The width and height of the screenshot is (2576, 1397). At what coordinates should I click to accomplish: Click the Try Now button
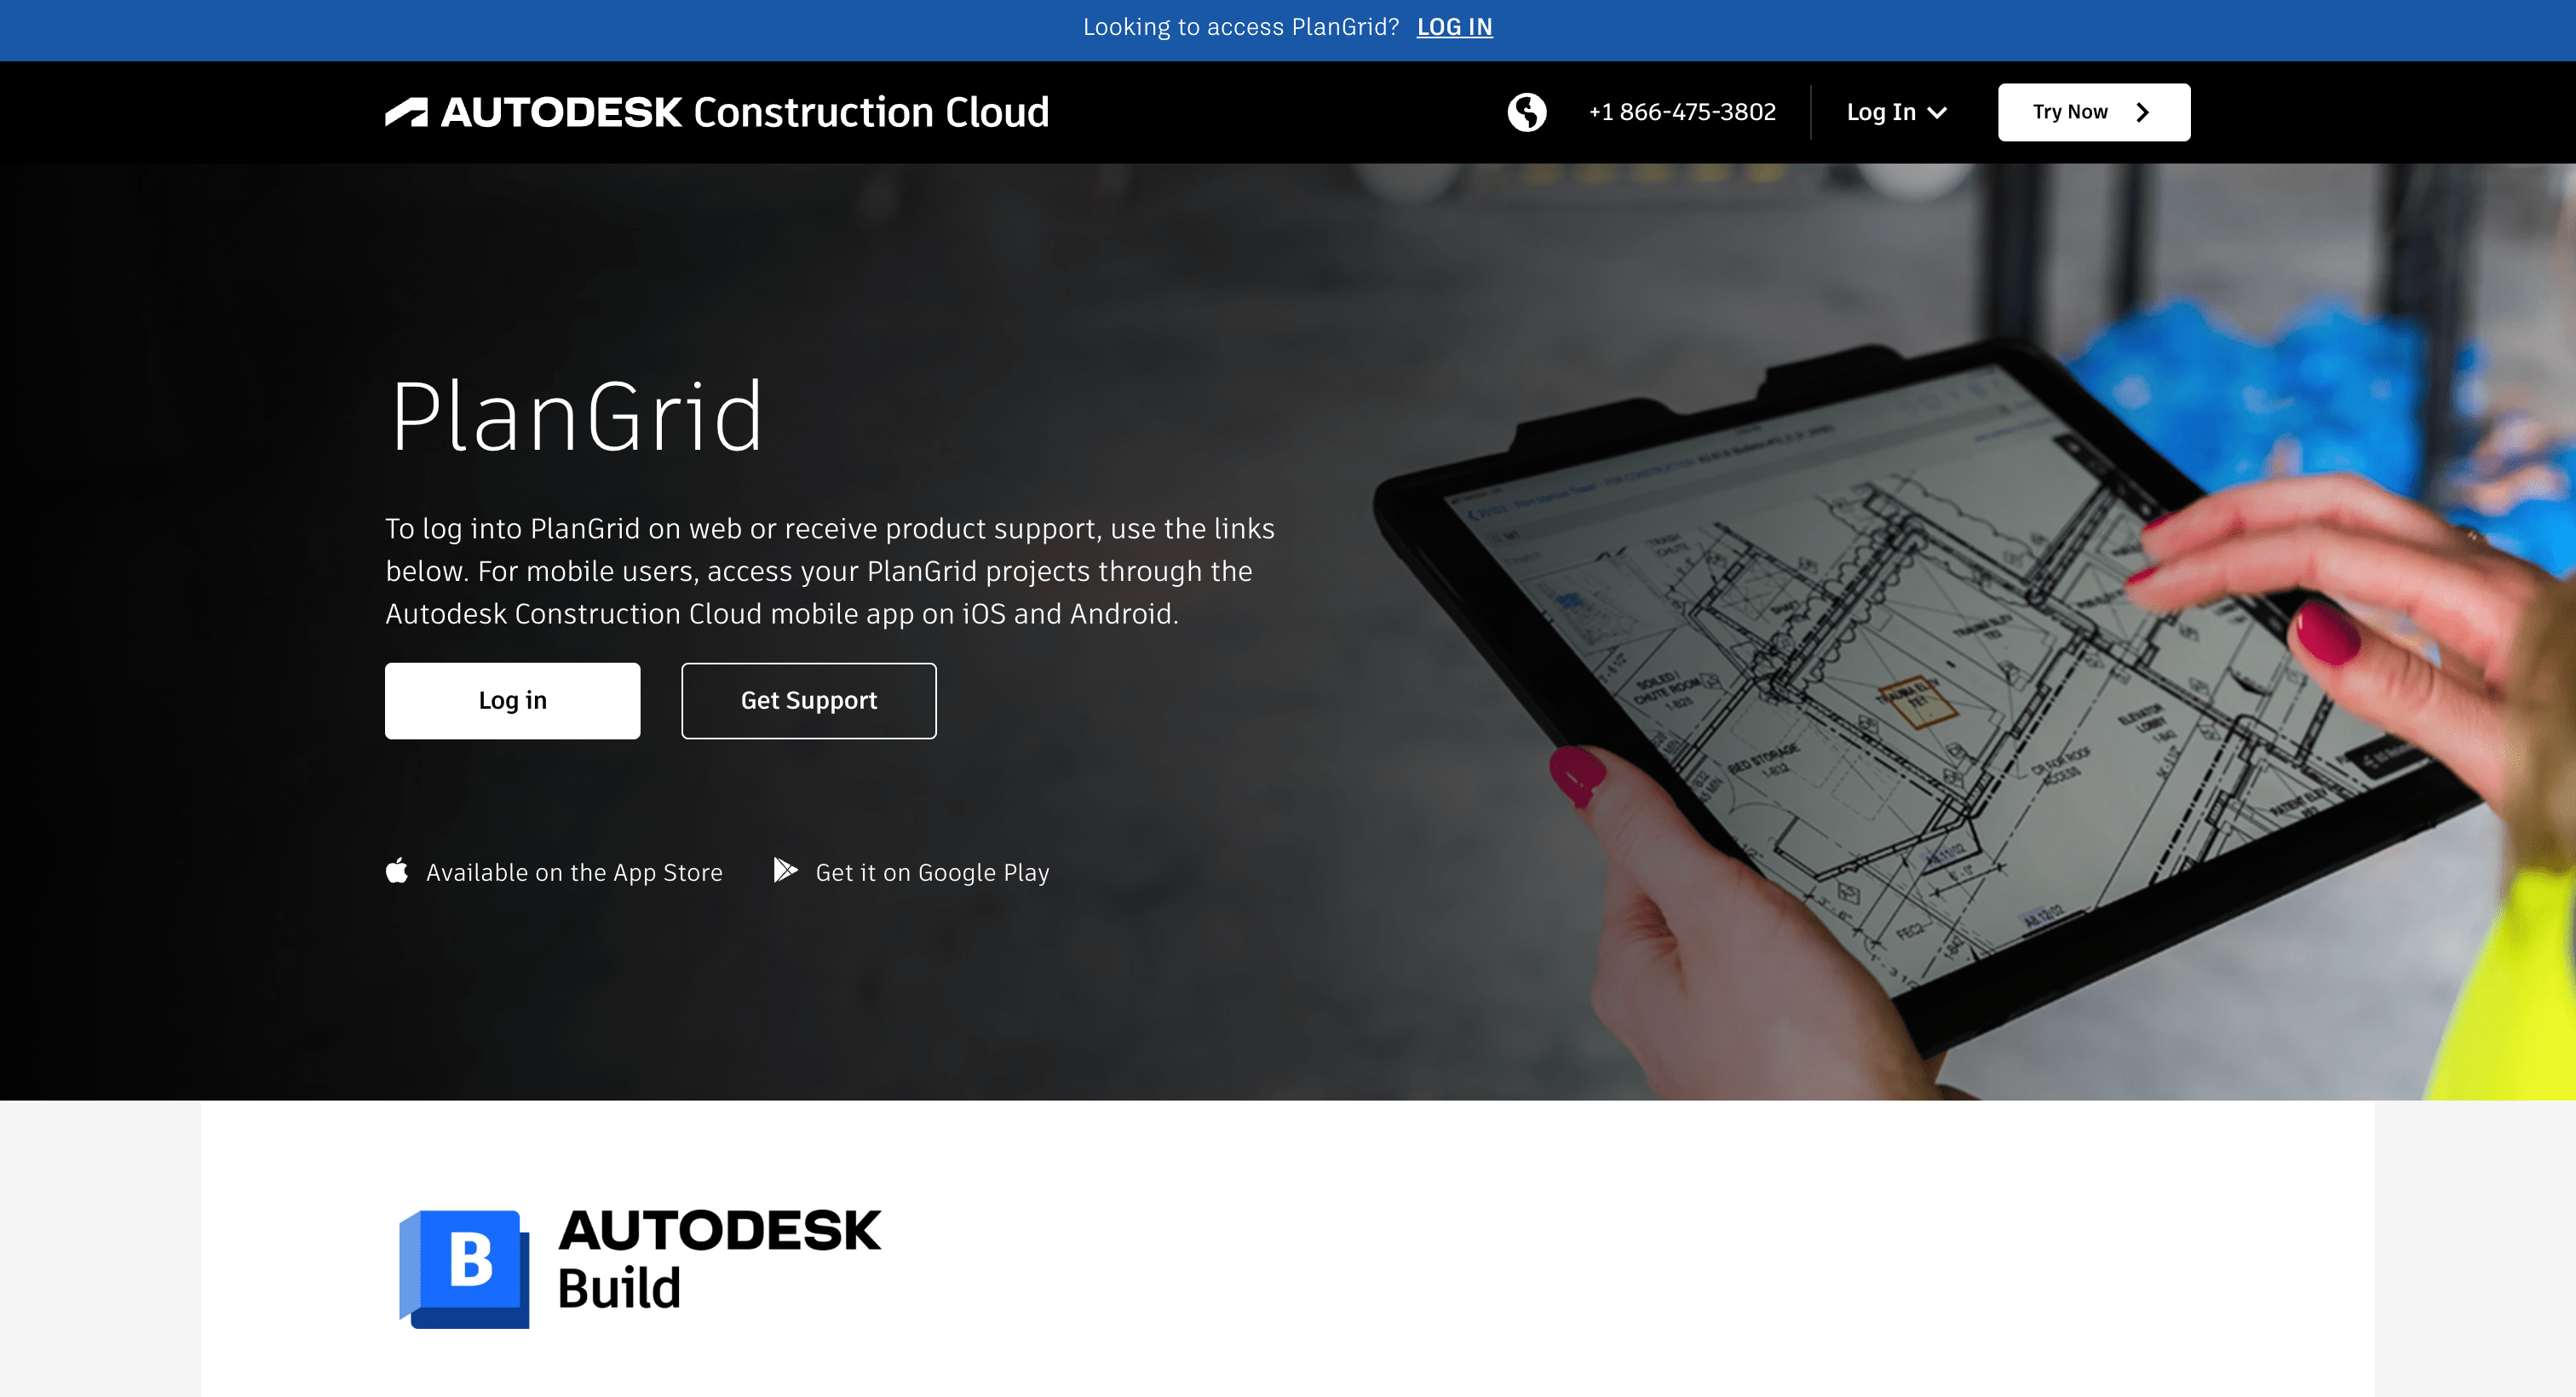(2093, 112)
